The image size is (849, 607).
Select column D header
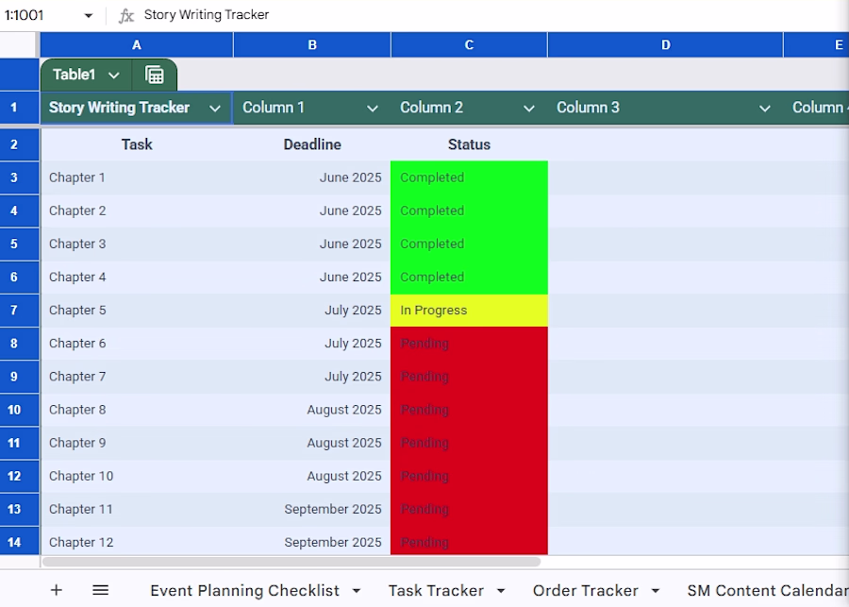point(665,45)
